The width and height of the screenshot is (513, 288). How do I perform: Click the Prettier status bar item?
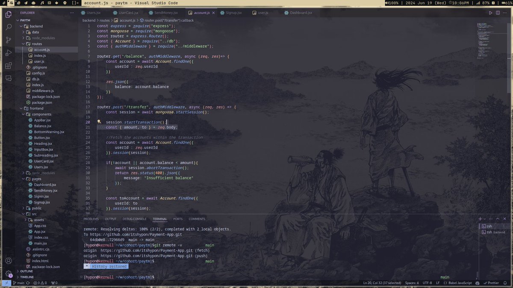[x=491, y=282]
